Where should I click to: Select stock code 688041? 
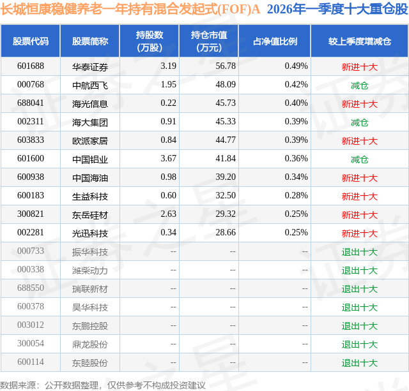[31, 103]
